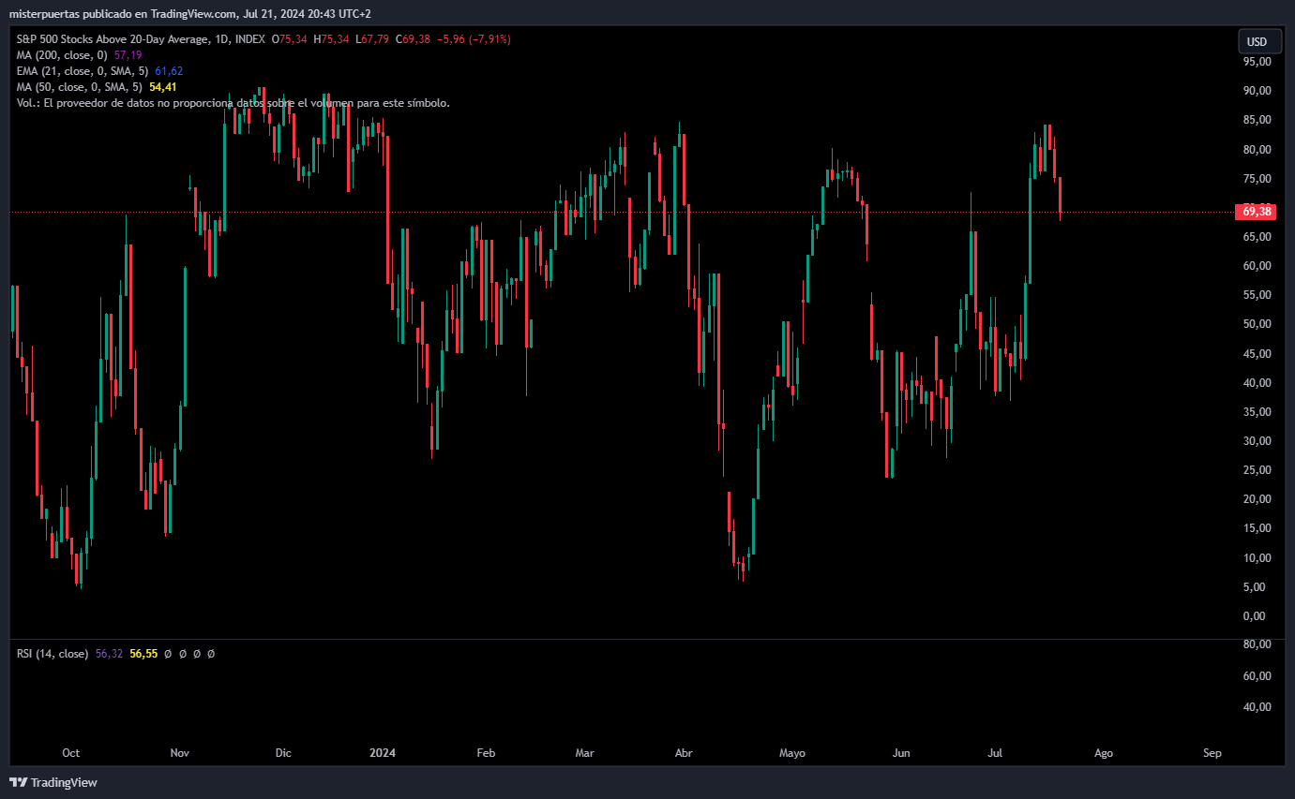This screenshot has width=1295, height=799.
Task: Click the Mar label on time axis
Action: point(585,753)
